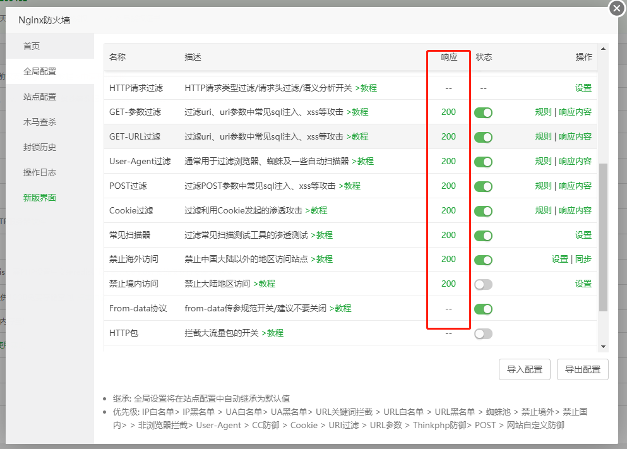Open 设置 for 禁止境内访问

pos(583,284)
